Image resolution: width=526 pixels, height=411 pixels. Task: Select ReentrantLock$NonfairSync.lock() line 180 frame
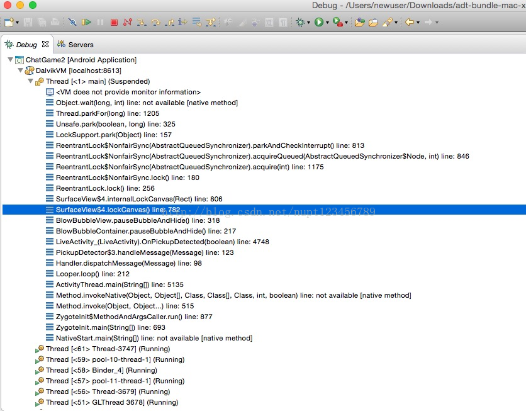pyautogui.click(x=128, y=178)
